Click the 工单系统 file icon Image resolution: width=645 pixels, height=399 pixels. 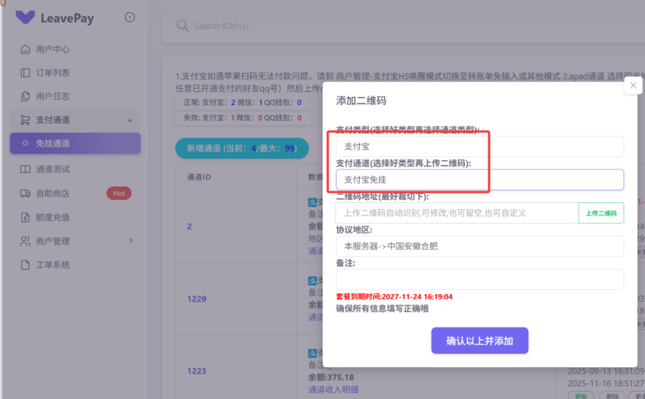(26, 265)
